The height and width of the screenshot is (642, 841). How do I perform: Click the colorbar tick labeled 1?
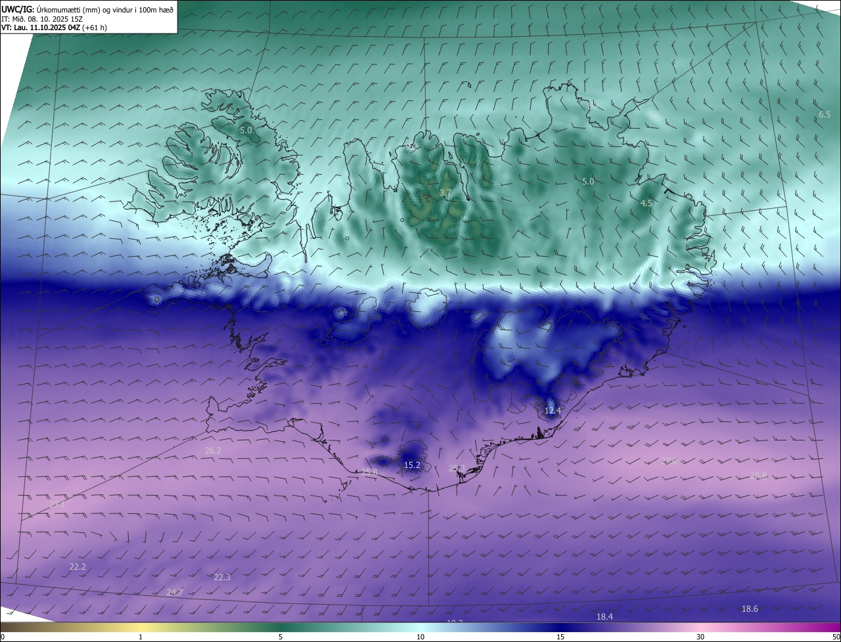pos(141,637)
